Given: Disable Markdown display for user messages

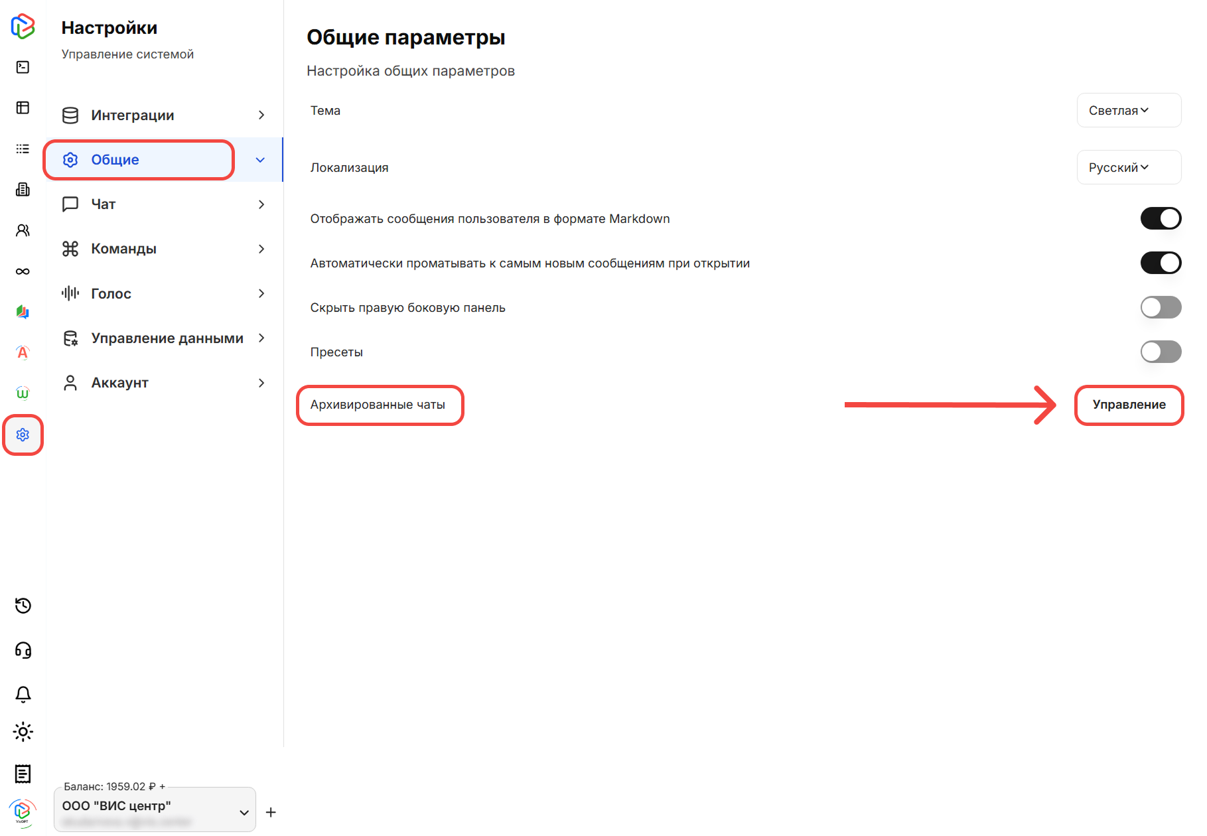Looking at the screenshot, I should coord(1161,218).
